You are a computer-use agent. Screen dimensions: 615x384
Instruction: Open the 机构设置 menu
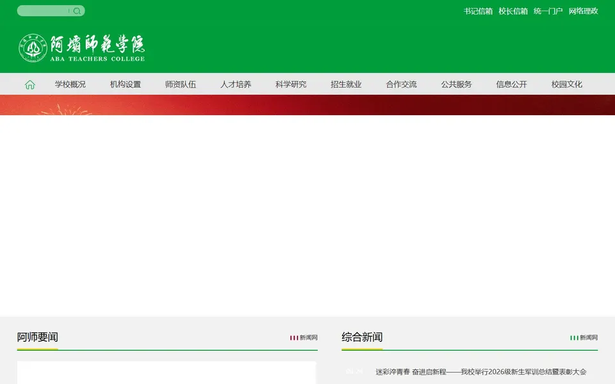(x=126, y=84)
